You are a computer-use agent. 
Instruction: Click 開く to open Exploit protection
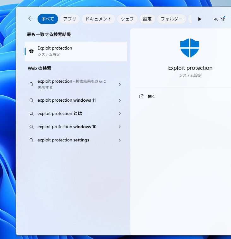[151, 96]
